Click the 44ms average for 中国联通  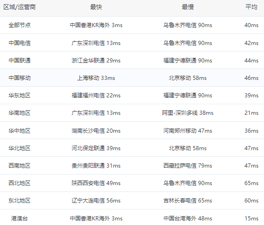coord(251,61)
